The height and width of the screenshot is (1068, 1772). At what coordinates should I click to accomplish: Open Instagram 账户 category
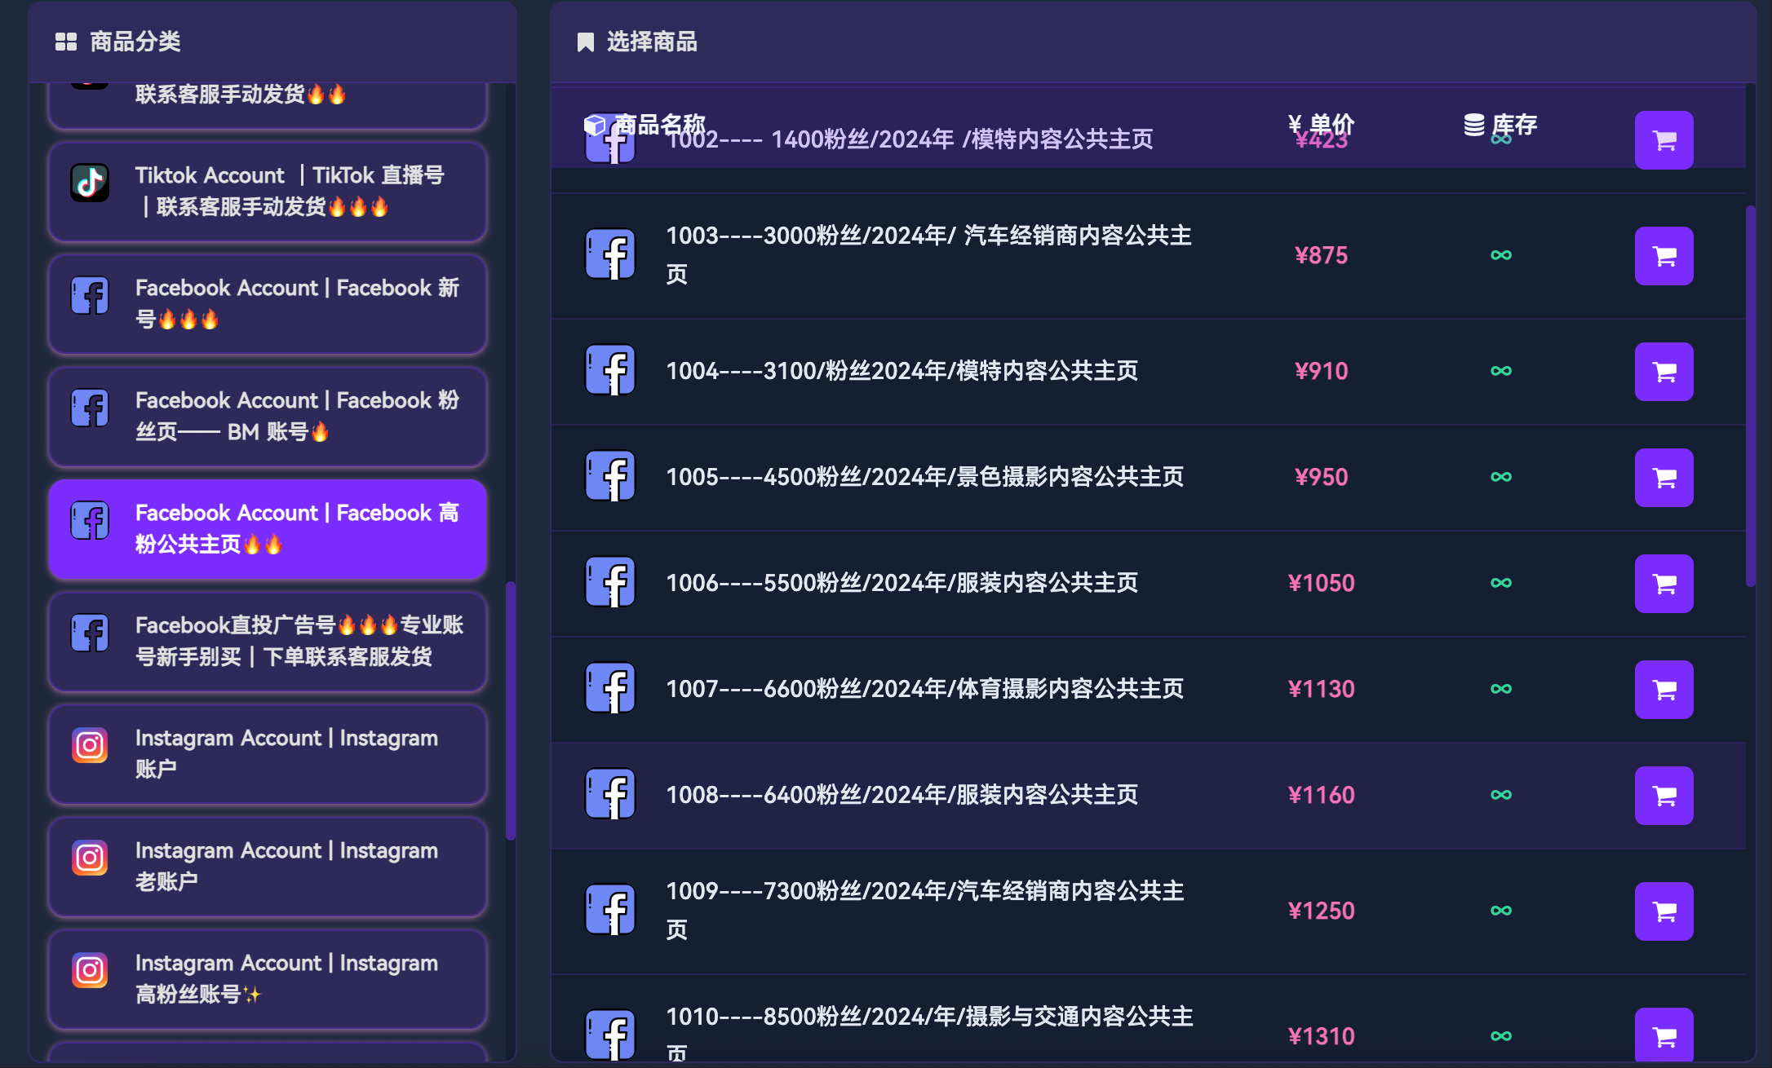[x=268, y=754]
